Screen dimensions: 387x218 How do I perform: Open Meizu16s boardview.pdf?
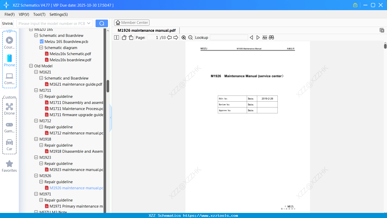click(x=68, y=60)
